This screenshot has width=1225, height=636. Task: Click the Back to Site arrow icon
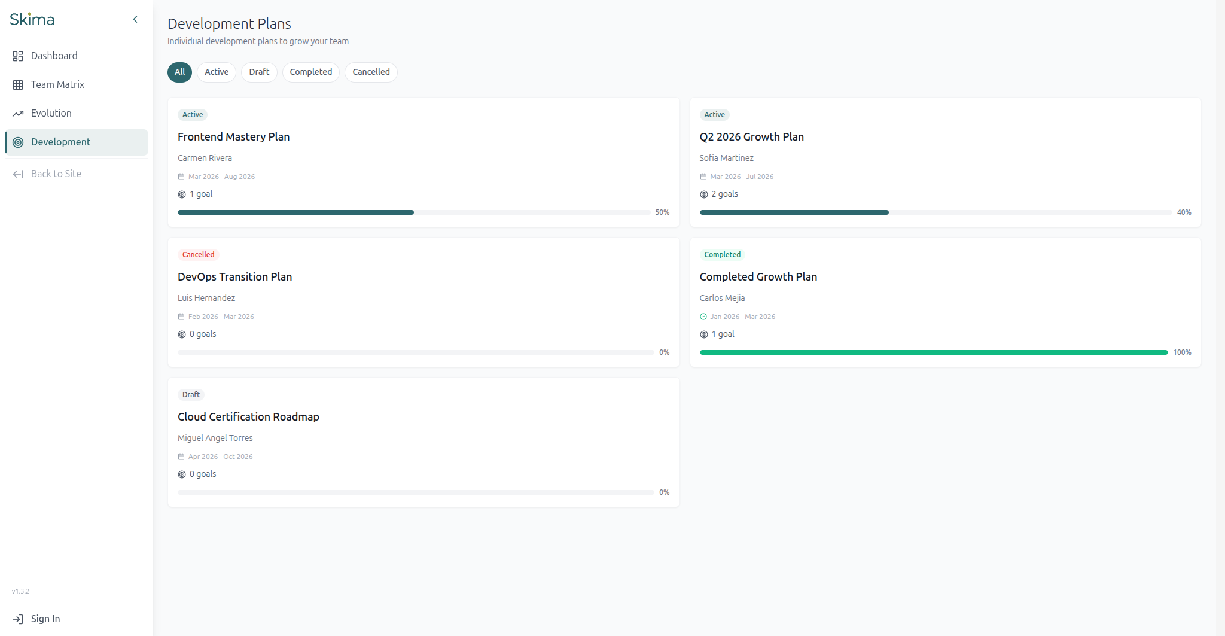(18, 174)
